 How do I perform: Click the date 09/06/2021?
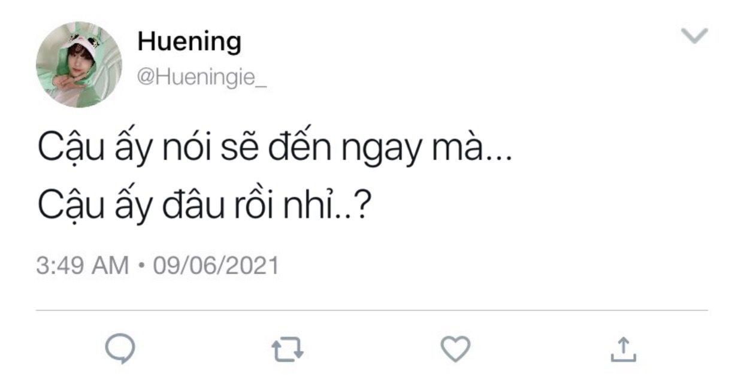coord(216,266)
